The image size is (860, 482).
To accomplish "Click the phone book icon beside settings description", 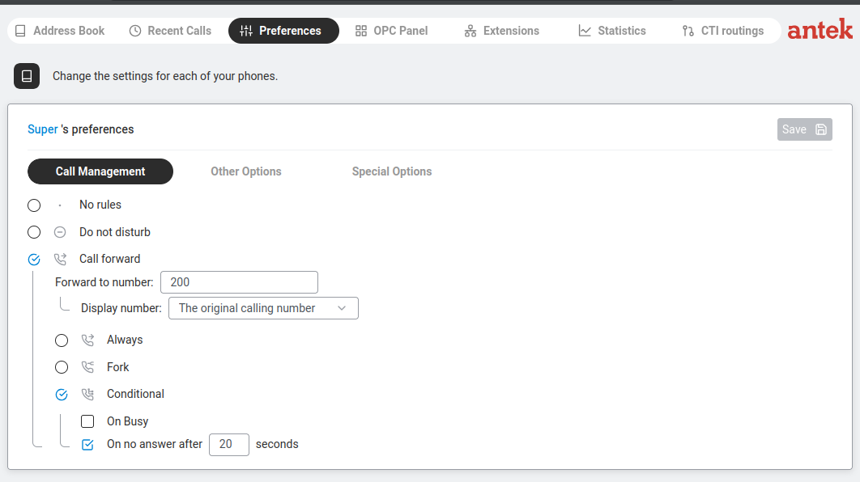I will coord(27,76).
